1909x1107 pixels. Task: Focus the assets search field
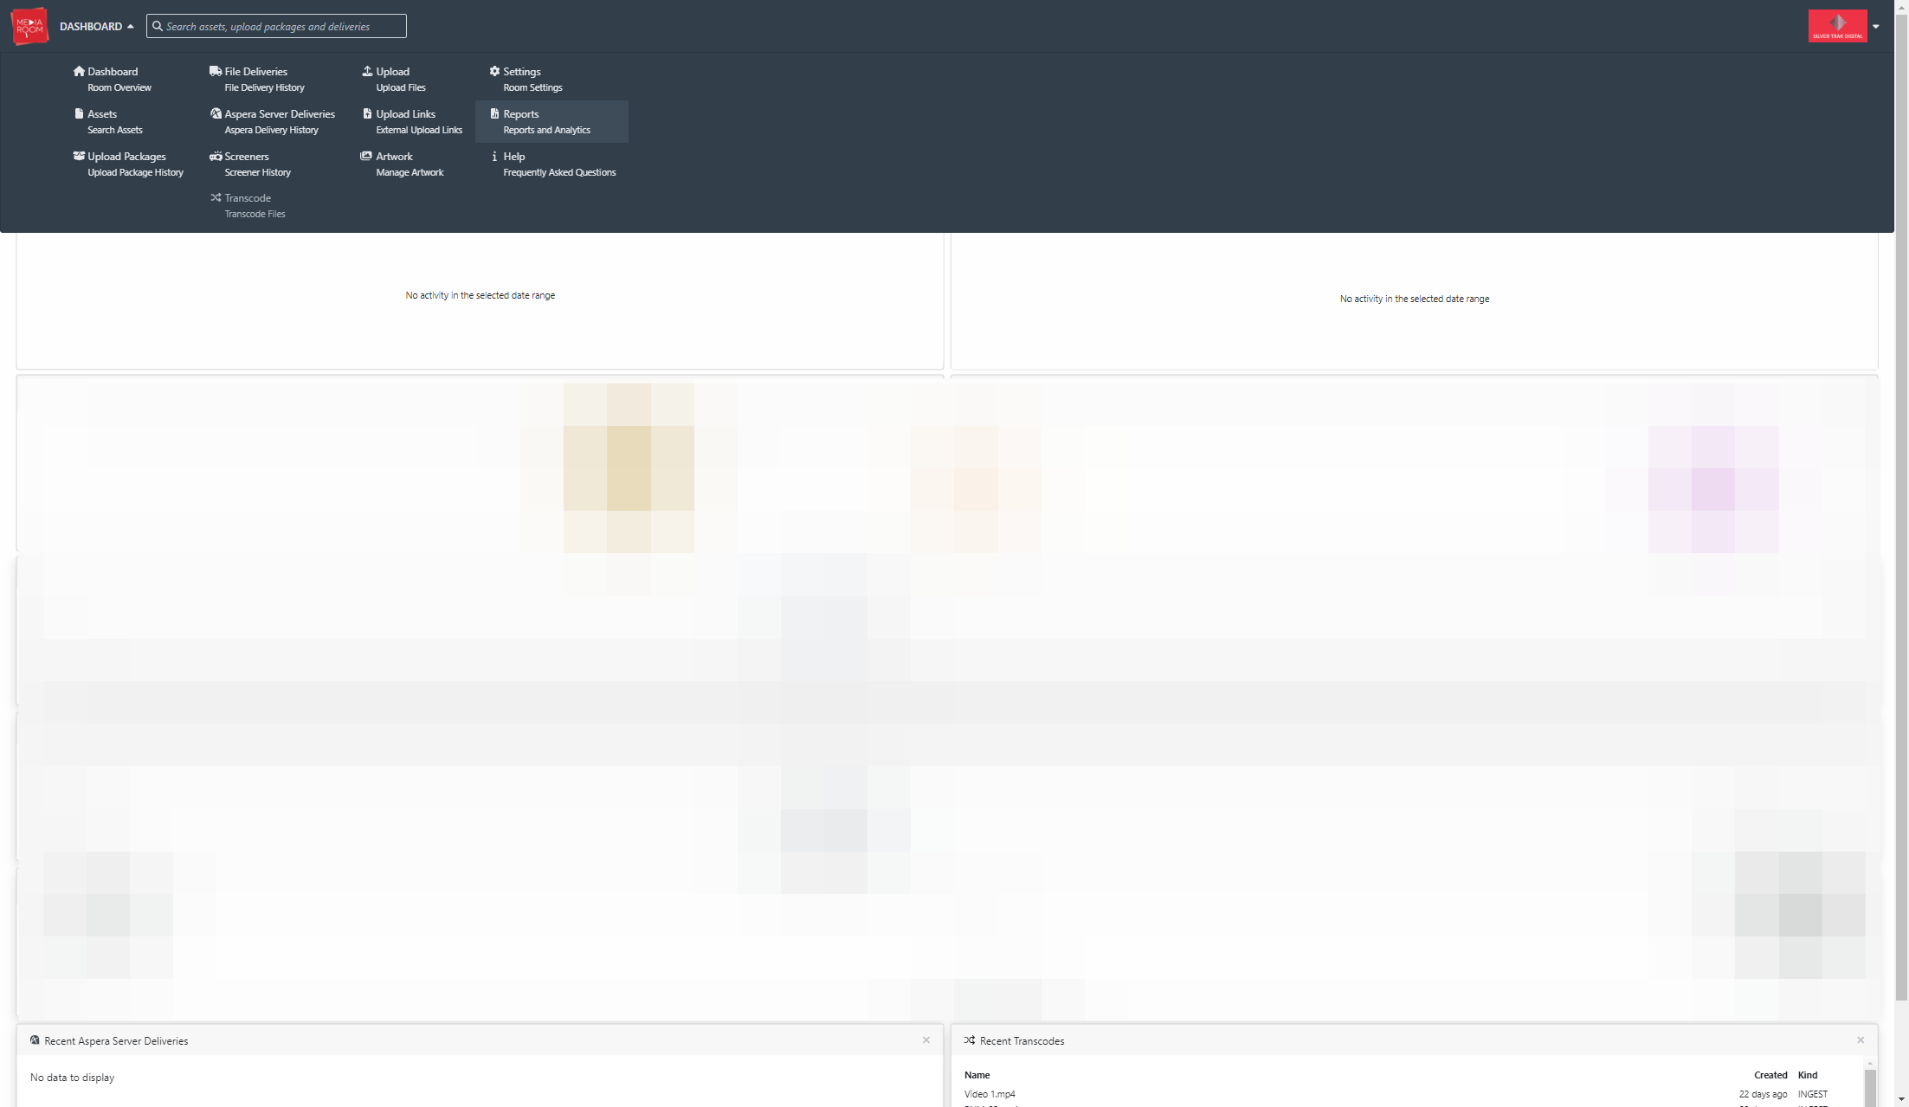[276, 26]
